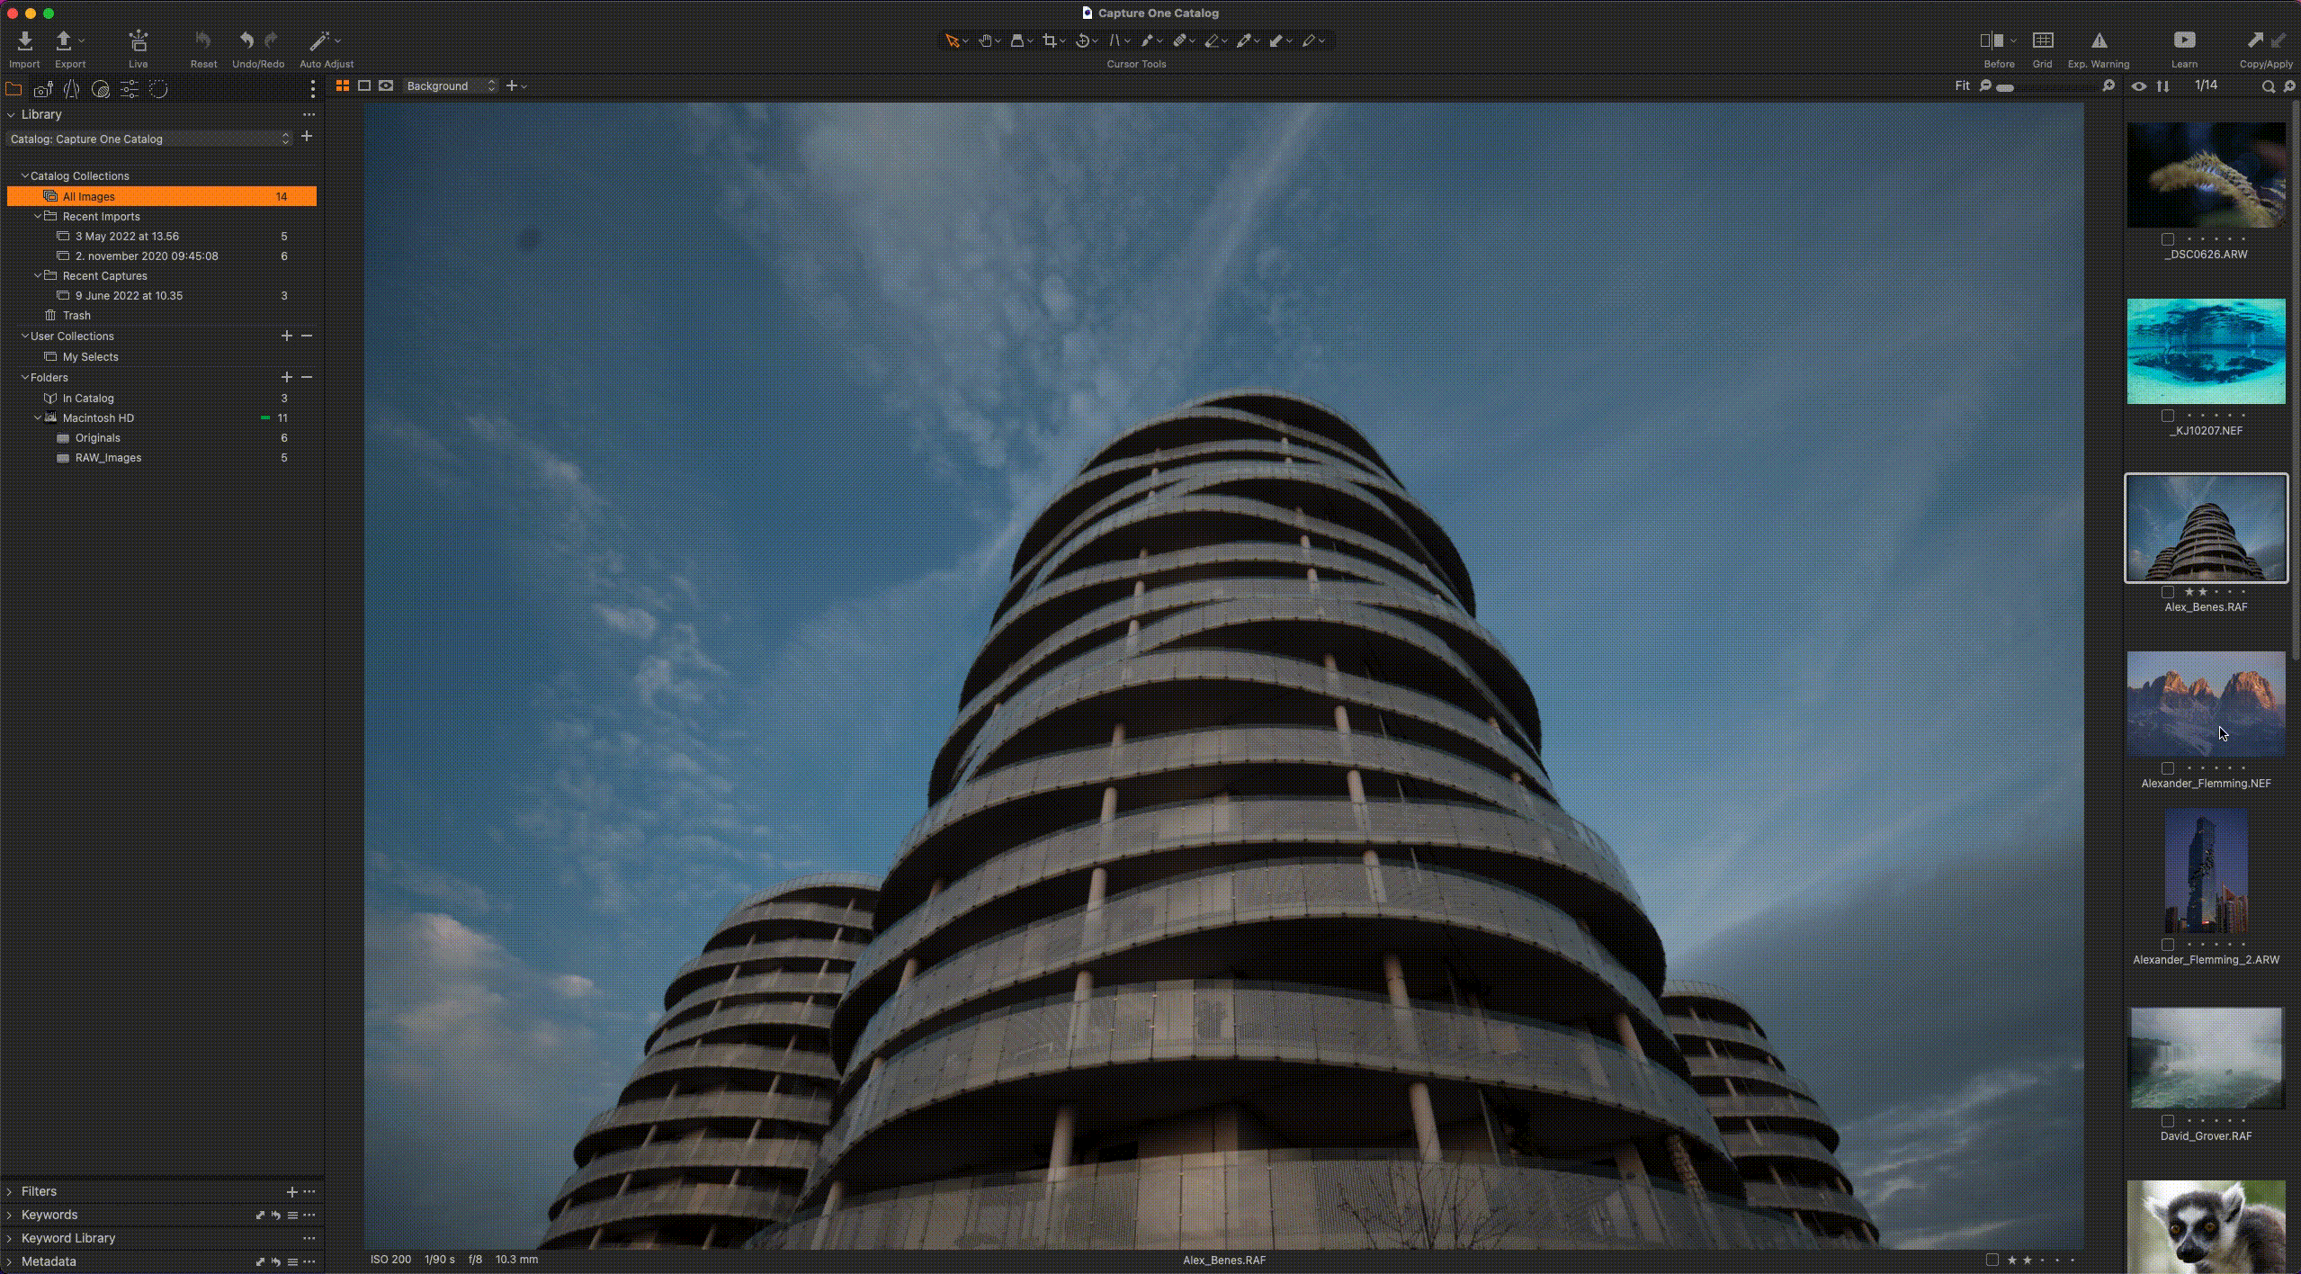Viewport: 2301px width, 1274px height.
Task: Select the white balance picker tool
Action: pyautogui.click(x=1244, y=40)
